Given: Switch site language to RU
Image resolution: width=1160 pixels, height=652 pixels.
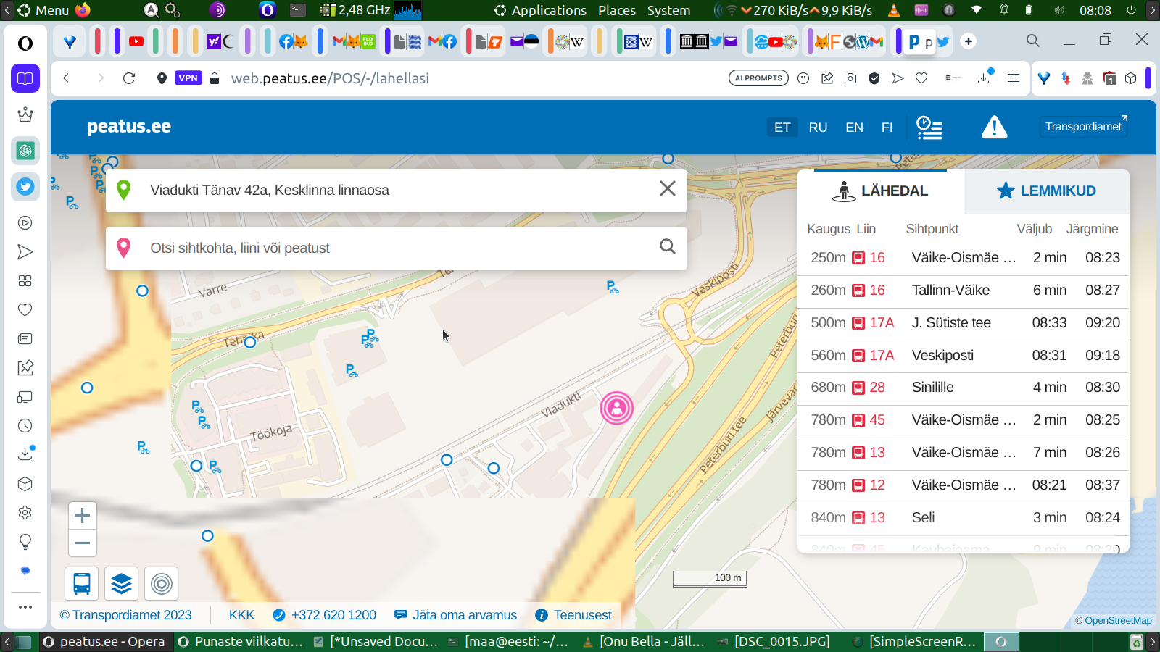Looking at the screenshot, I should click(818, 128).
